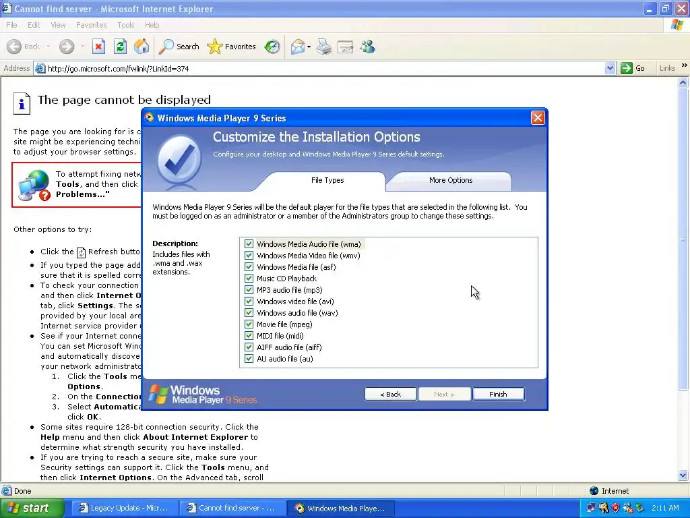
Task: Uncheck Windows video file (avi)
Action: tap(249, 301)
